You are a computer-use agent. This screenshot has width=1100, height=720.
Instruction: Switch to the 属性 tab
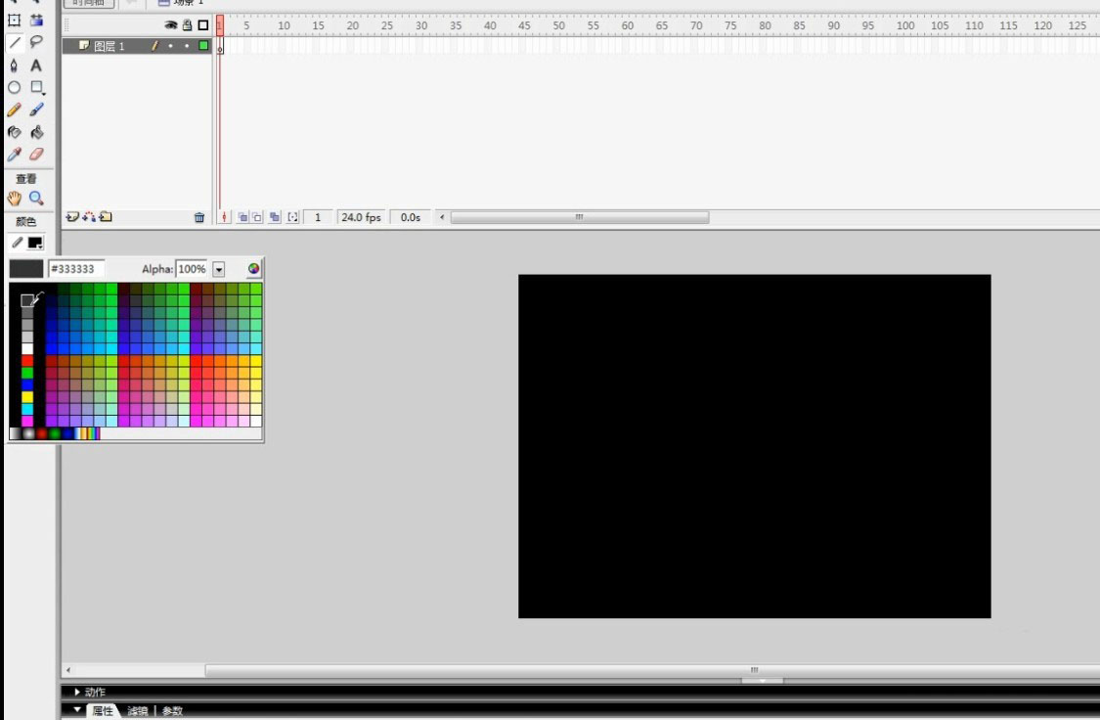point(103,711)
